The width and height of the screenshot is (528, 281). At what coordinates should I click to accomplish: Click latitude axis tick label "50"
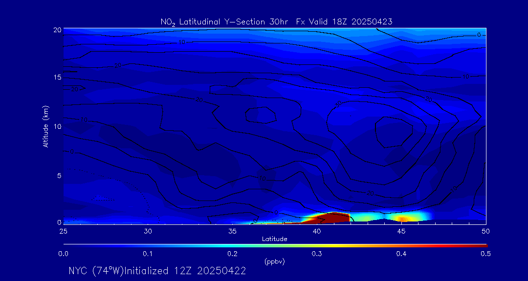coord(486,231)
